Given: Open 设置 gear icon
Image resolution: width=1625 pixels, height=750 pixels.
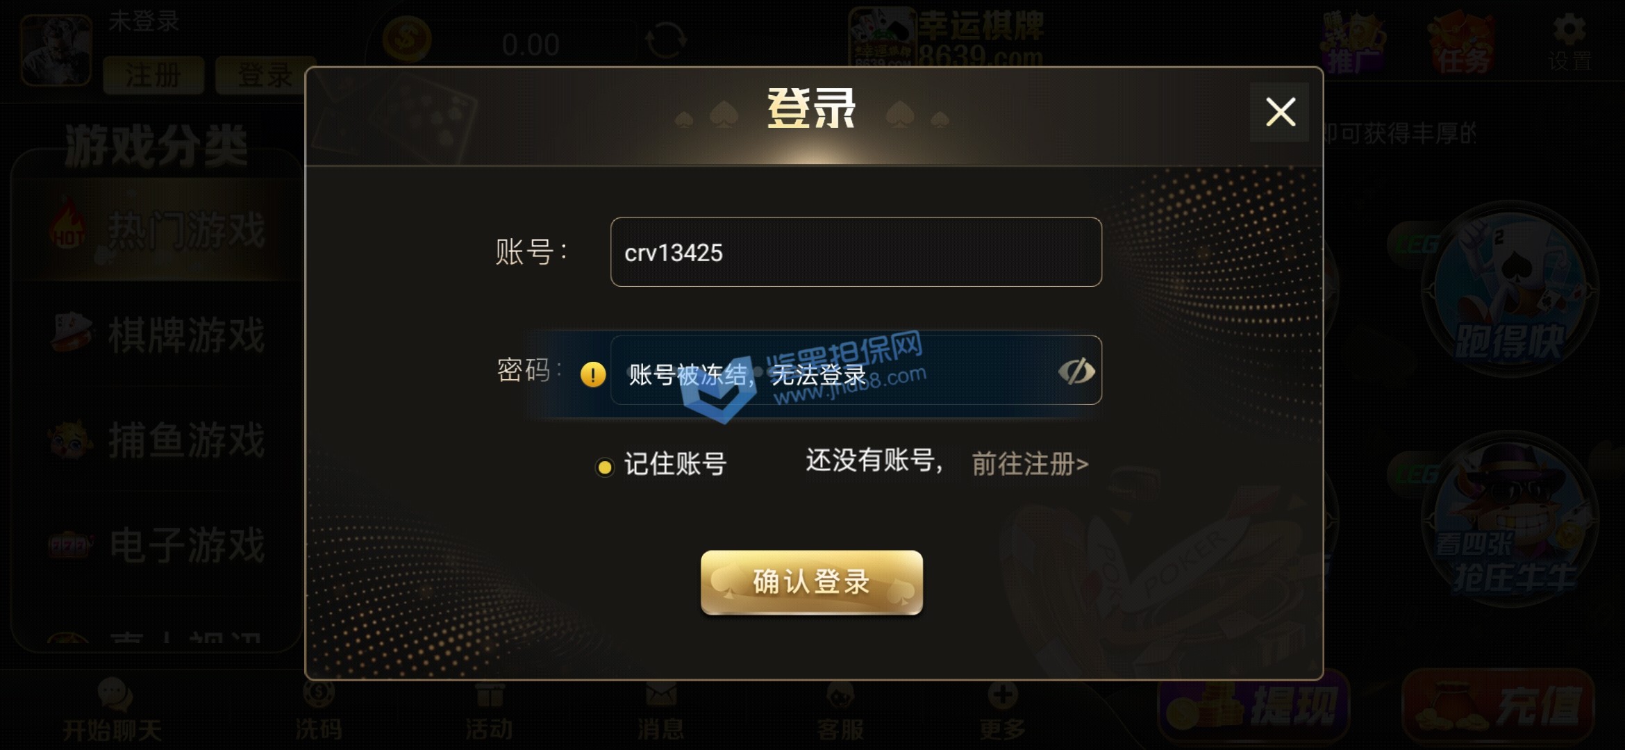Looking at the screenshot, I should [x=1569, y=43].
